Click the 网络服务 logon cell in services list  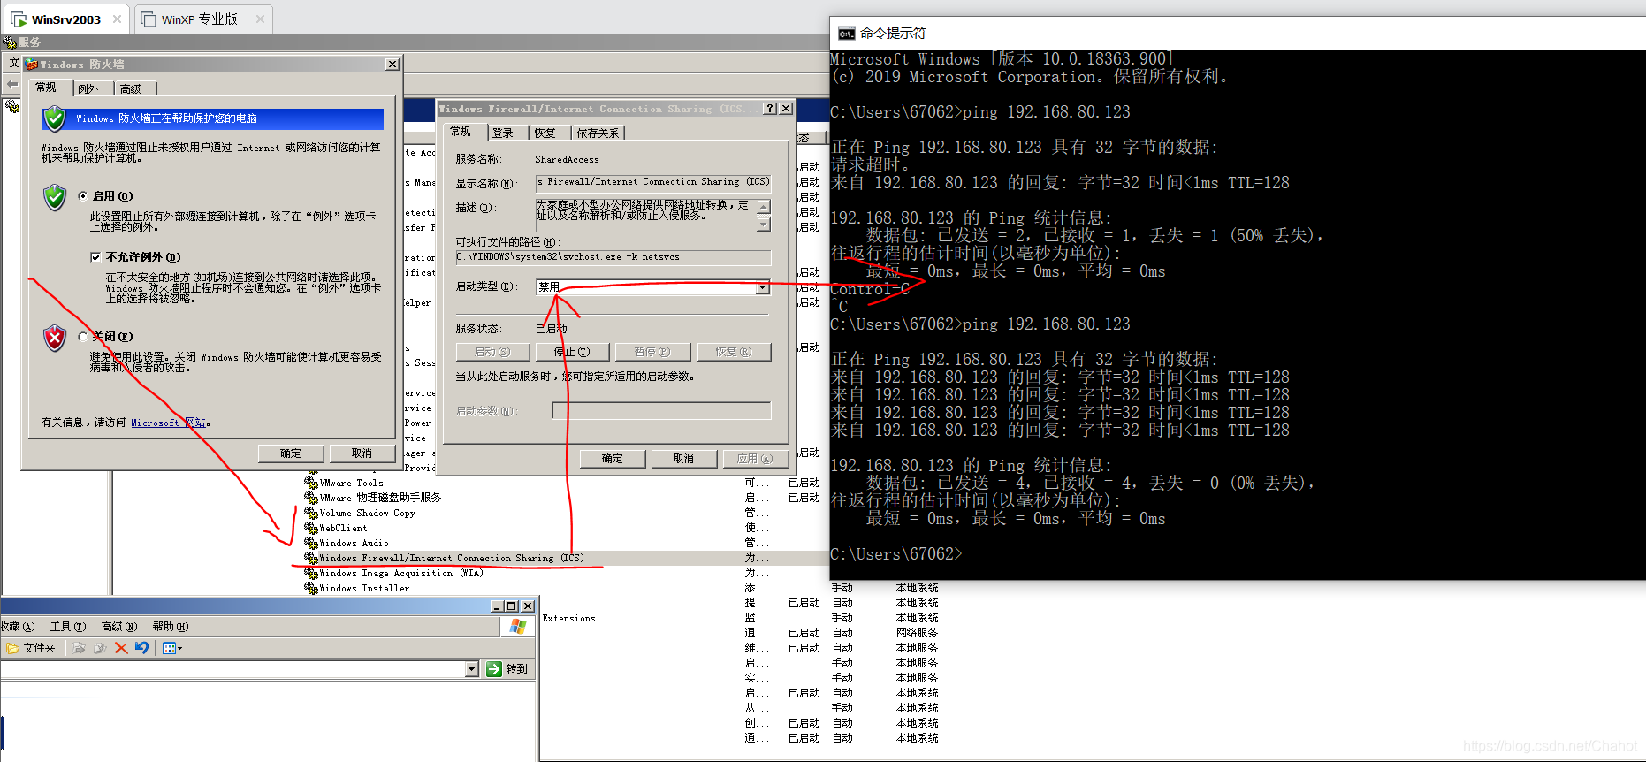click(x=917, y=633)
